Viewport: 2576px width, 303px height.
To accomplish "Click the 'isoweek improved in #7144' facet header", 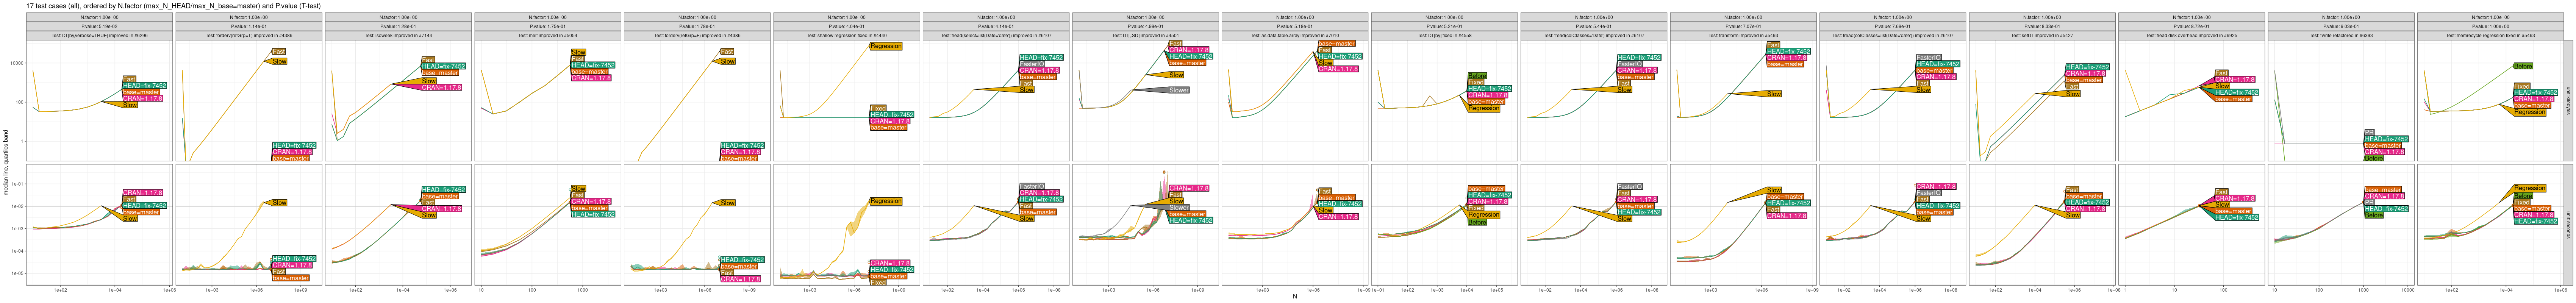I will tap(398, 35).
